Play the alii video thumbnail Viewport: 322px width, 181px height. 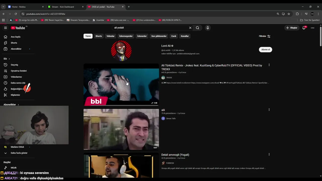(x=121, y=129)
